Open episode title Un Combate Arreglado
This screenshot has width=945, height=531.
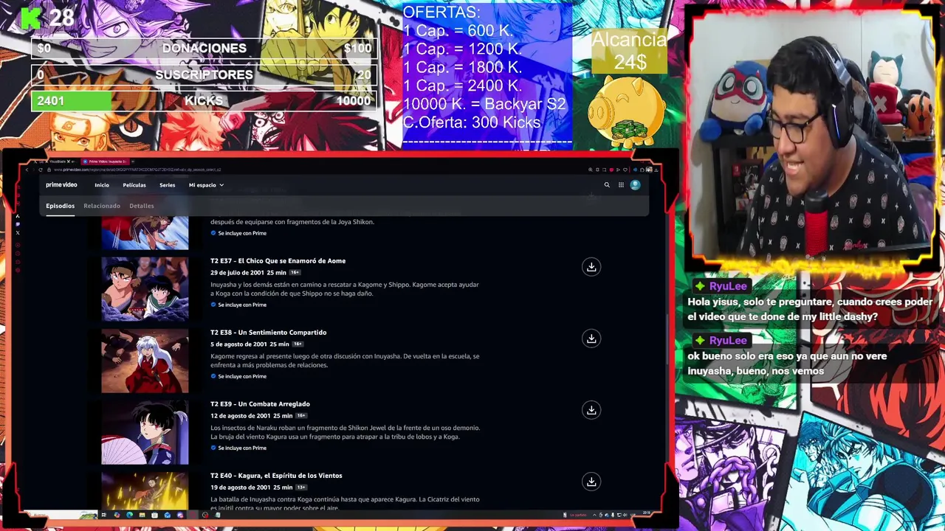pyautogui.click(x=274, y=404)
